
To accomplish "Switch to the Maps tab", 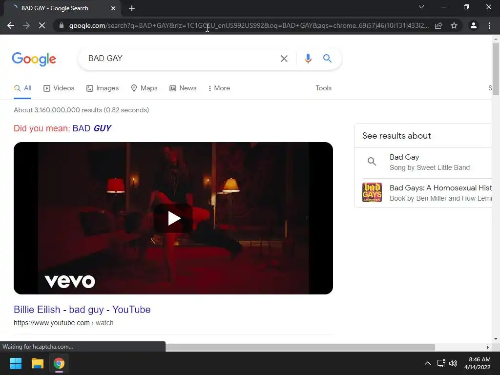I will pyautogui.click(x=144, y=88).
